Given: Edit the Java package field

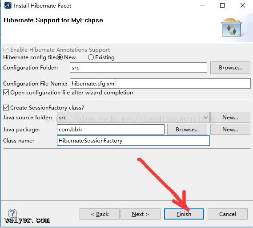Looking at the screenshot, I should click(x=111, y=130).
